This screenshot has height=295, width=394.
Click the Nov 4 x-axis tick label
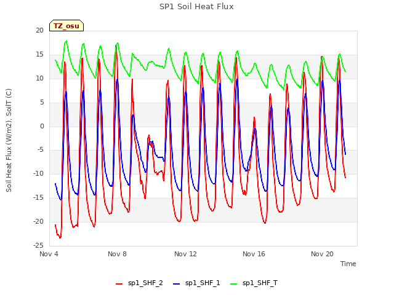(49, 254)
